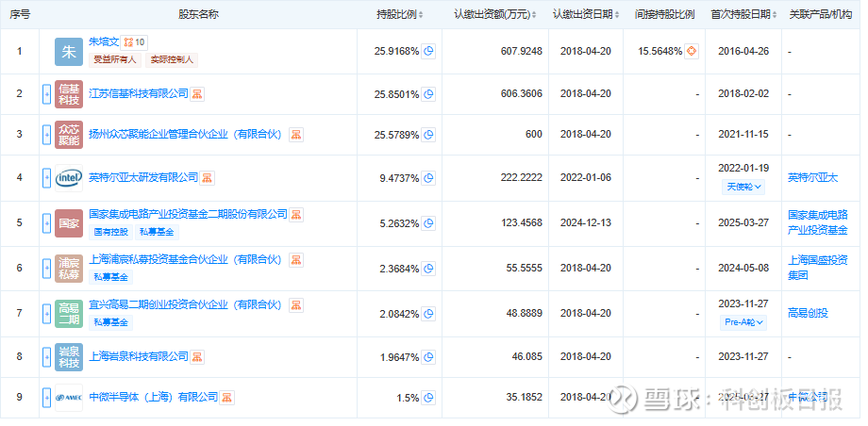Open pie chart for 朱培文 25.9168% share
The image size is (868, 426).
pos(428,52)
